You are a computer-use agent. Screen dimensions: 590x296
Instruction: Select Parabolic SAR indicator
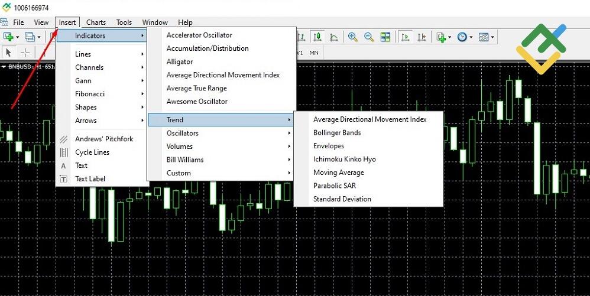click(x=334, y=186)
